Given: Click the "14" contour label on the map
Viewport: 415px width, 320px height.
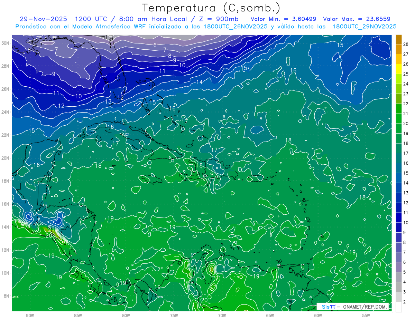Looking at the screenshot, I should (x=200, y=82).
